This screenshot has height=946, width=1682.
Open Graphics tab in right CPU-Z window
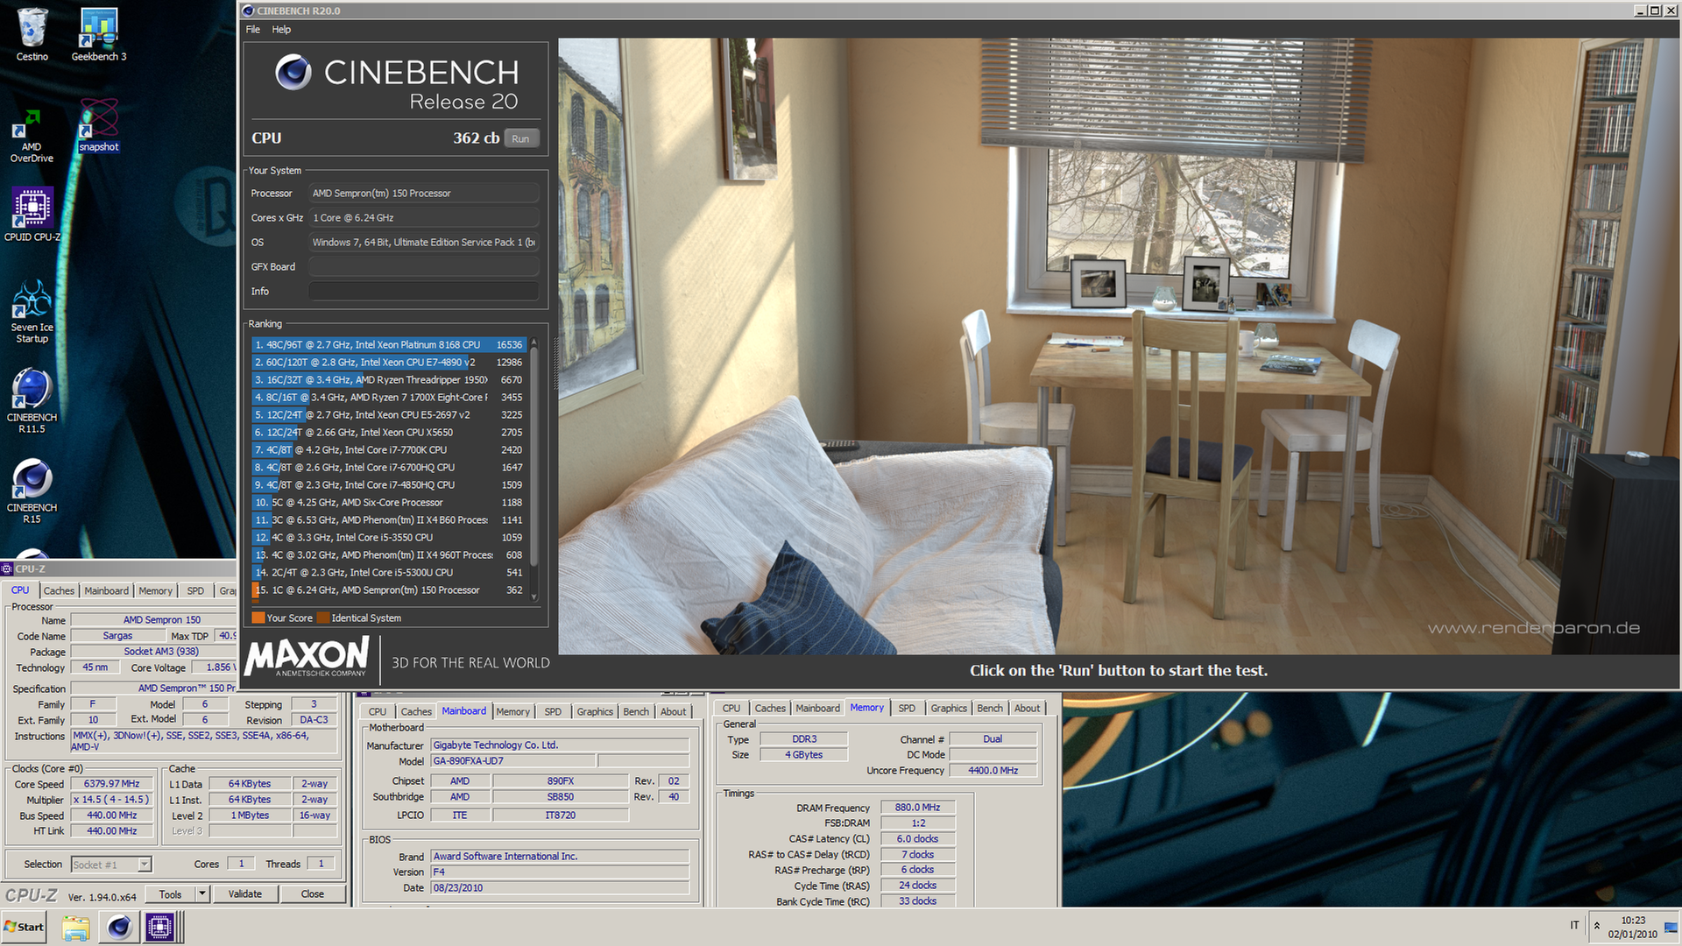pos(949,709)
